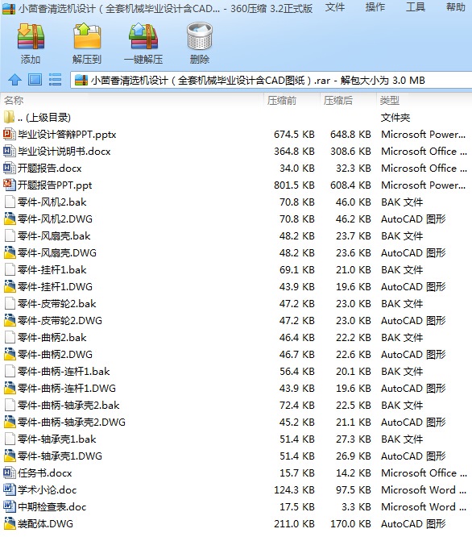Screen dimensions: 472x537
Task: Sort by the 压缩后 column header
Action: [x=338, y=100]
